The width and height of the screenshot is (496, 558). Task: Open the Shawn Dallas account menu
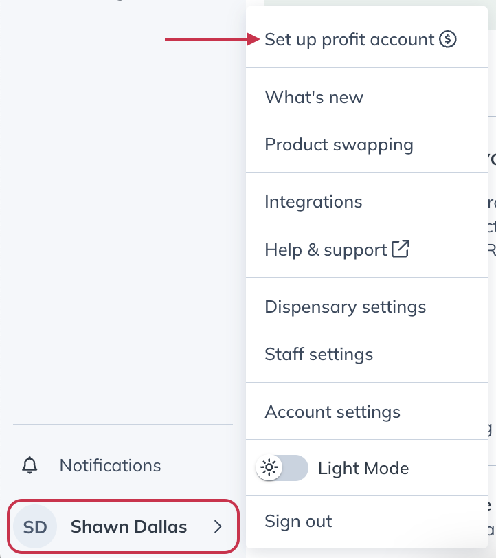[x=123, y=526]
